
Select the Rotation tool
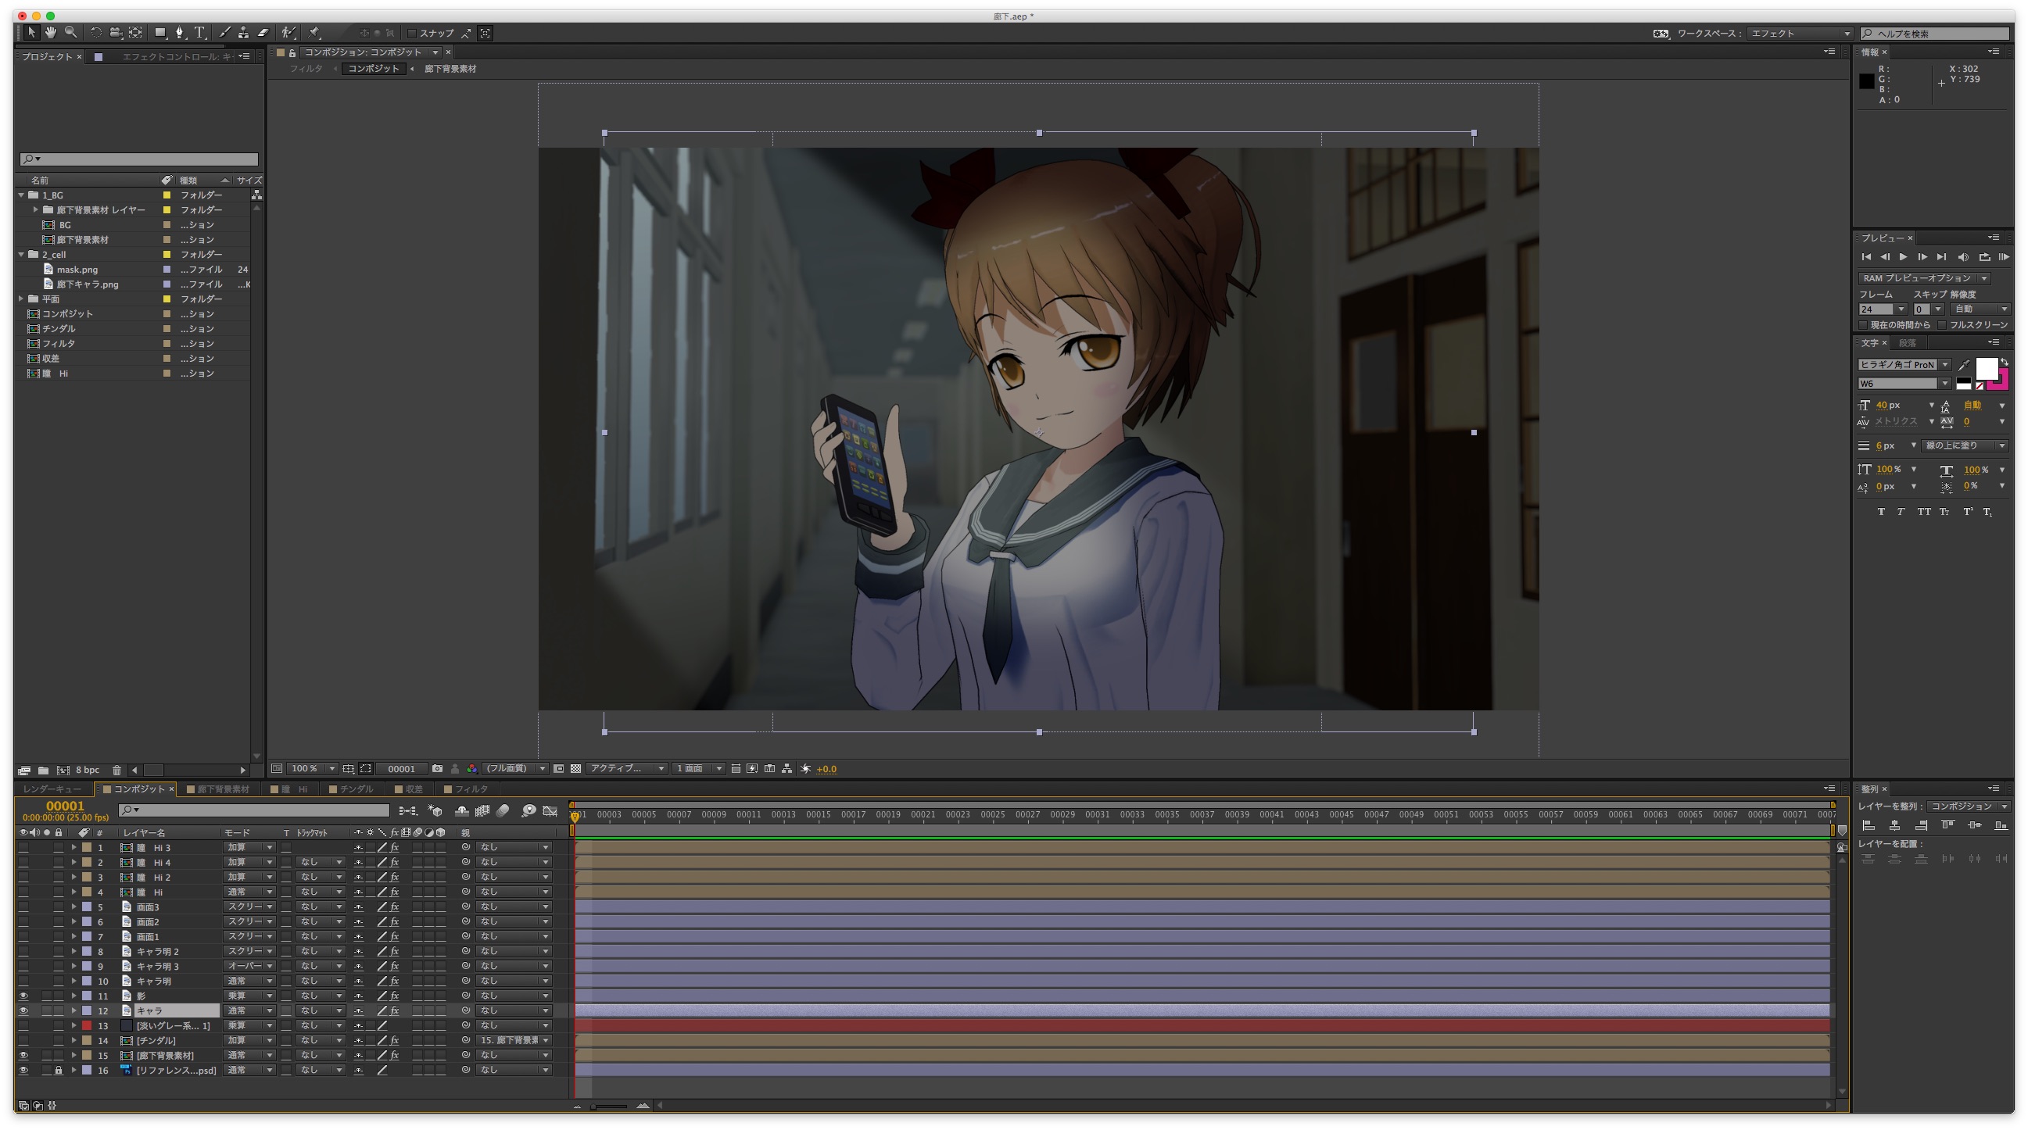95,32
